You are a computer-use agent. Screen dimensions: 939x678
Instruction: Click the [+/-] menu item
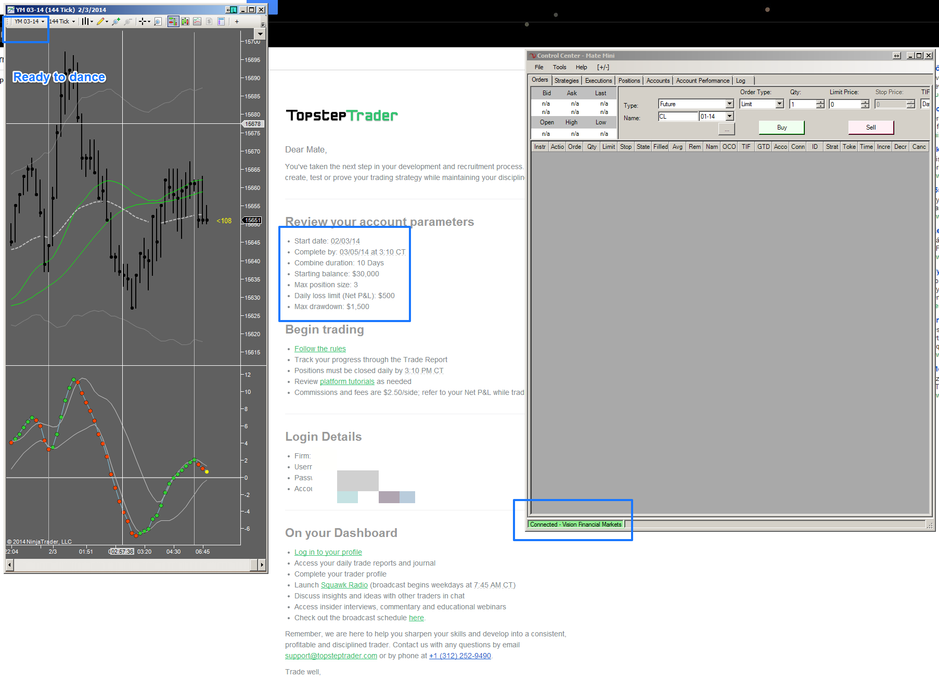tap(603, 67)
